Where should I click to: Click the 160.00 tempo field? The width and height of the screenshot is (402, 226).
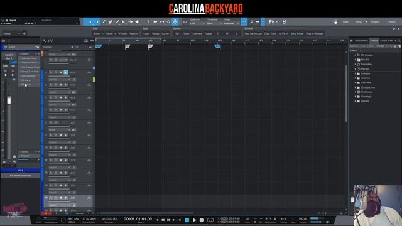(x=303, y=219)
